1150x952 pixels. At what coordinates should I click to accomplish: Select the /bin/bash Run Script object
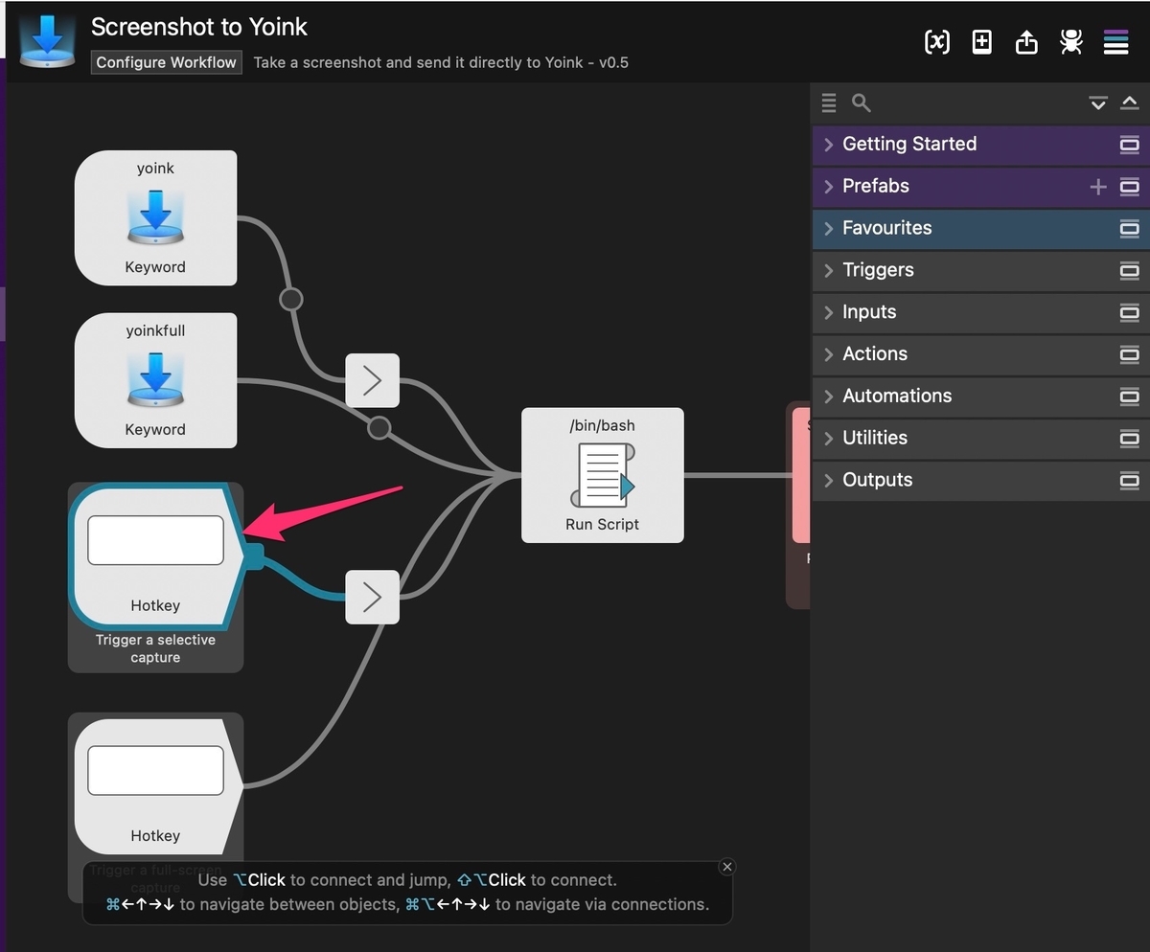(x=602, y=475)
